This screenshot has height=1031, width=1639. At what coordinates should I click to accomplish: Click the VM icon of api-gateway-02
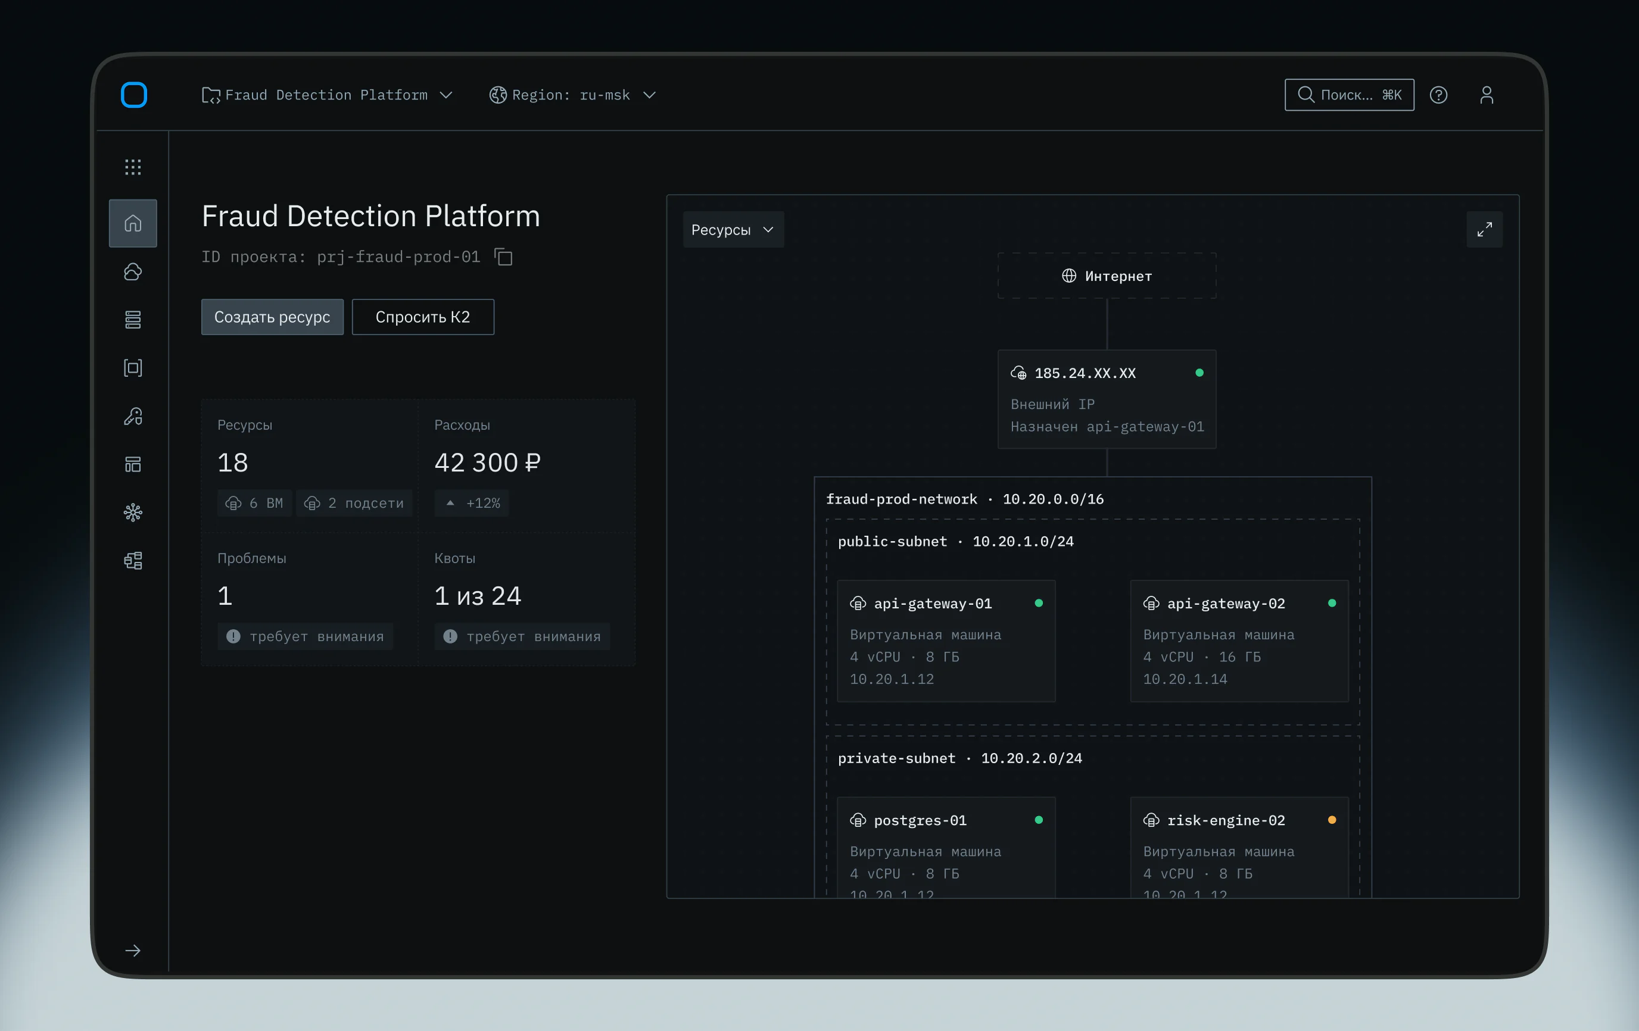click(1151, 603)
